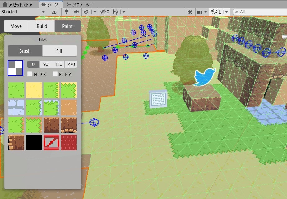The height and width of the screenshot is (199, 287).
Task: Expand the scene effects dropdown arrow
Action: [95, 12]
